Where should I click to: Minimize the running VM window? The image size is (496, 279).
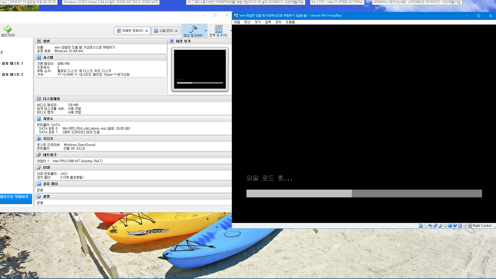coord(467,16)
